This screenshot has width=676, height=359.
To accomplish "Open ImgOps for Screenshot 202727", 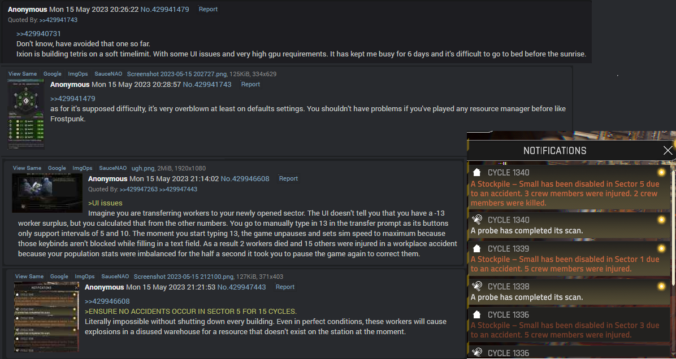I will [78, 73].
